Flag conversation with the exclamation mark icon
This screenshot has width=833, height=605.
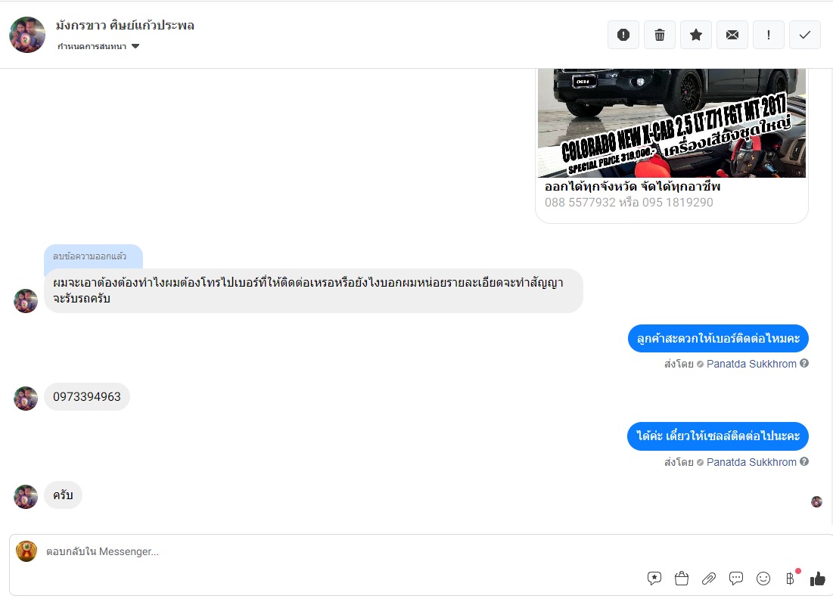[x=768, y=35]
